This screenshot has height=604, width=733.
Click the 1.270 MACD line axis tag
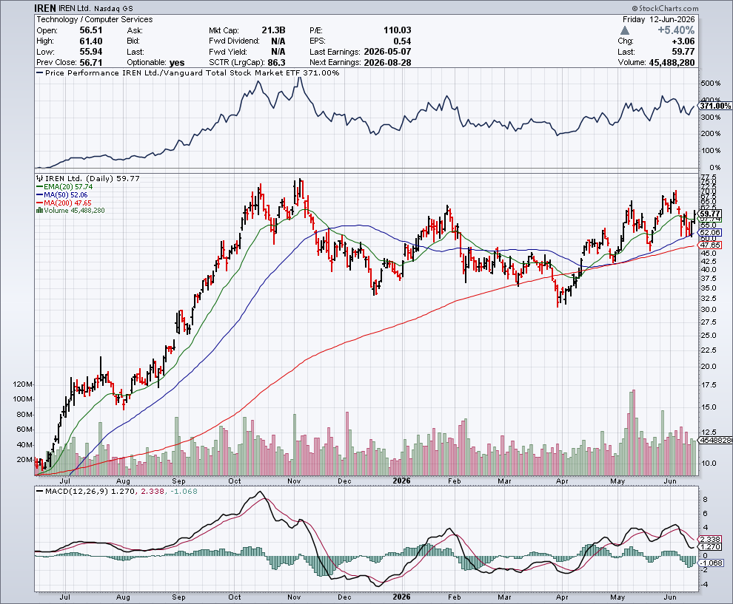point(711,546)
